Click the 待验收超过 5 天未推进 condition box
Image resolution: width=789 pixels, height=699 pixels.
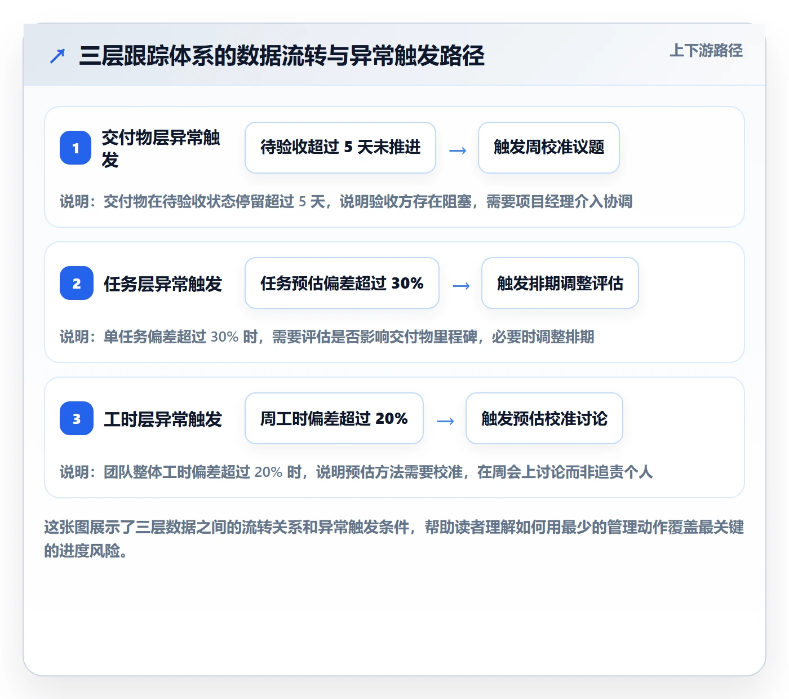point(340,148)
